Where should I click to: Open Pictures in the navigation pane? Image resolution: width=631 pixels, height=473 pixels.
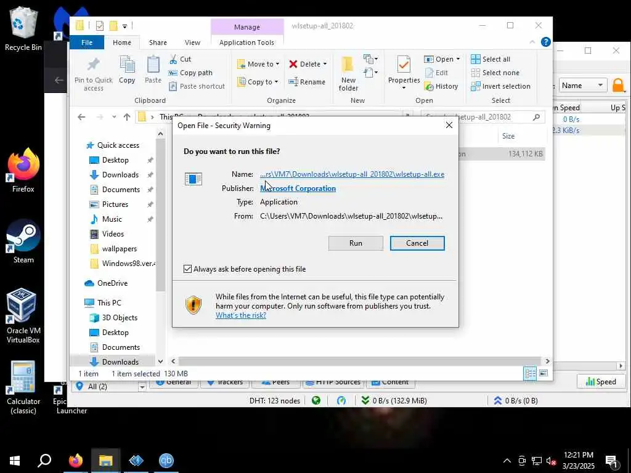tap(115, 204)
